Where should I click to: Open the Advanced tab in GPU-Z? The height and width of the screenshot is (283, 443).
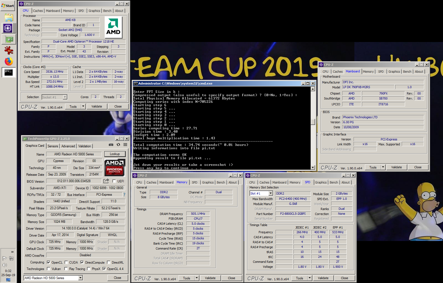coord(68,146)
